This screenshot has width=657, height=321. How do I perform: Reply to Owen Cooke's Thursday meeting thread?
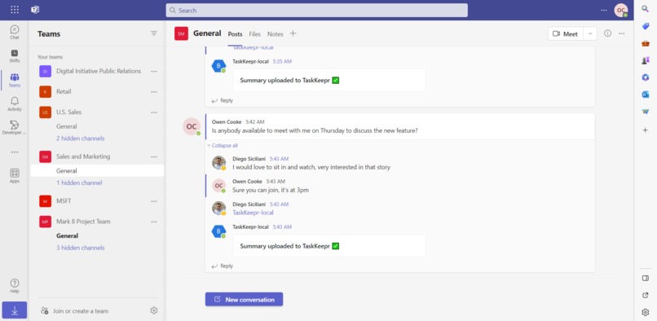(x=222, y=266)
